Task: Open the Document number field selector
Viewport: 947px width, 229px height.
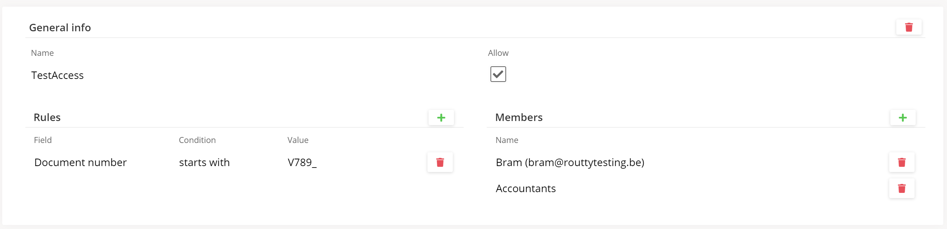Action: (81, 162)
